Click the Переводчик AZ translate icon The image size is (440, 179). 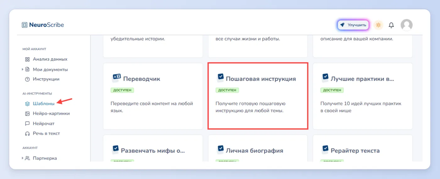point(116,78)
